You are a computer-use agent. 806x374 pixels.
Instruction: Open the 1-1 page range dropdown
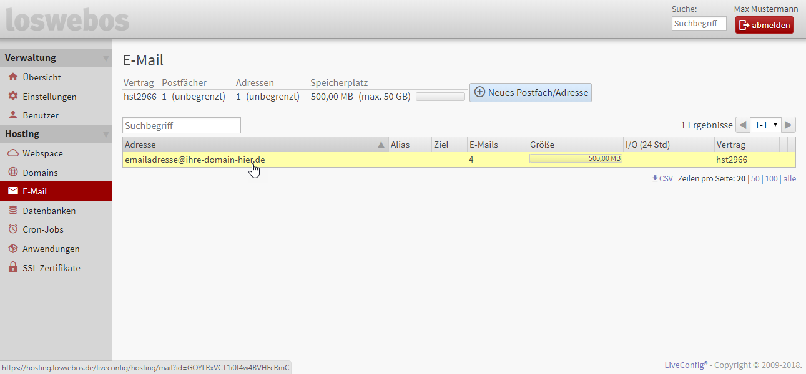(765, 125)
